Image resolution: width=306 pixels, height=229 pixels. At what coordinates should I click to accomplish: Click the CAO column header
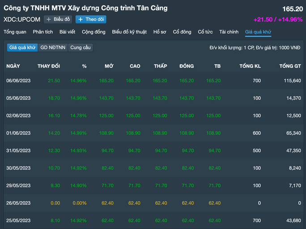pos(135,66)
